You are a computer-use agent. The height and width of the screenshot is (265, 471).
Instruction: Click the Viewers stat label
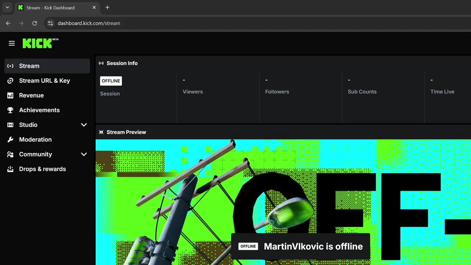[x=193, y=92]
